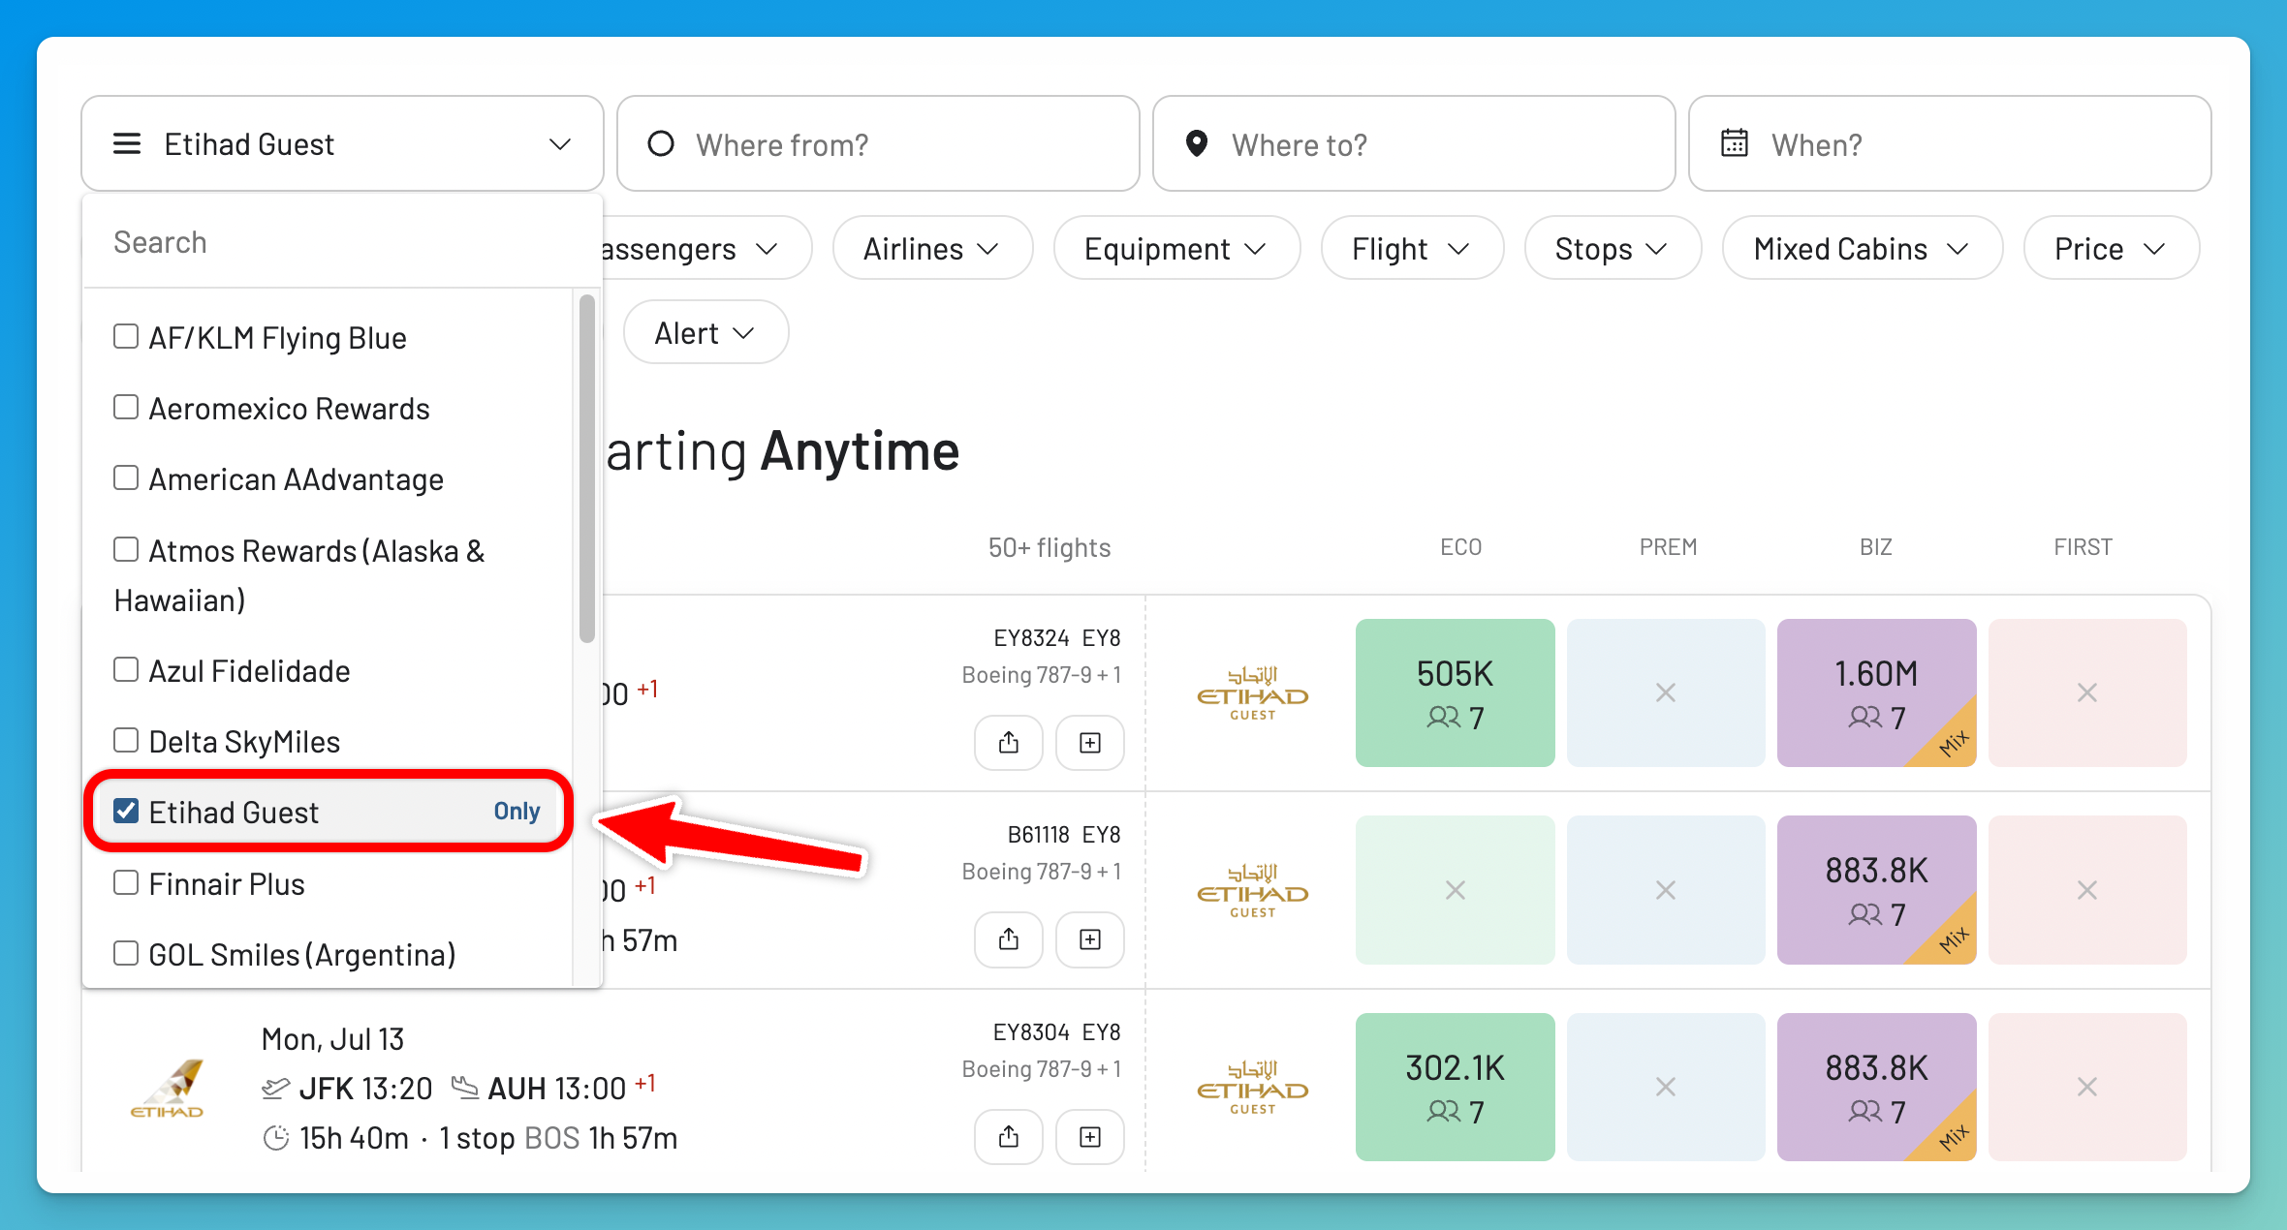Screen dimensions: 2287x1230
Task: Click the add icon for flight EY8324
Action: click(1090, 743)
